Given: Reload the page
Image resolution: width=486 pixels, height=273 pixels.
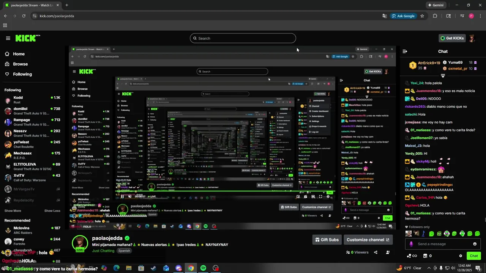Looking at the screenshot, I should pos(24,16).
